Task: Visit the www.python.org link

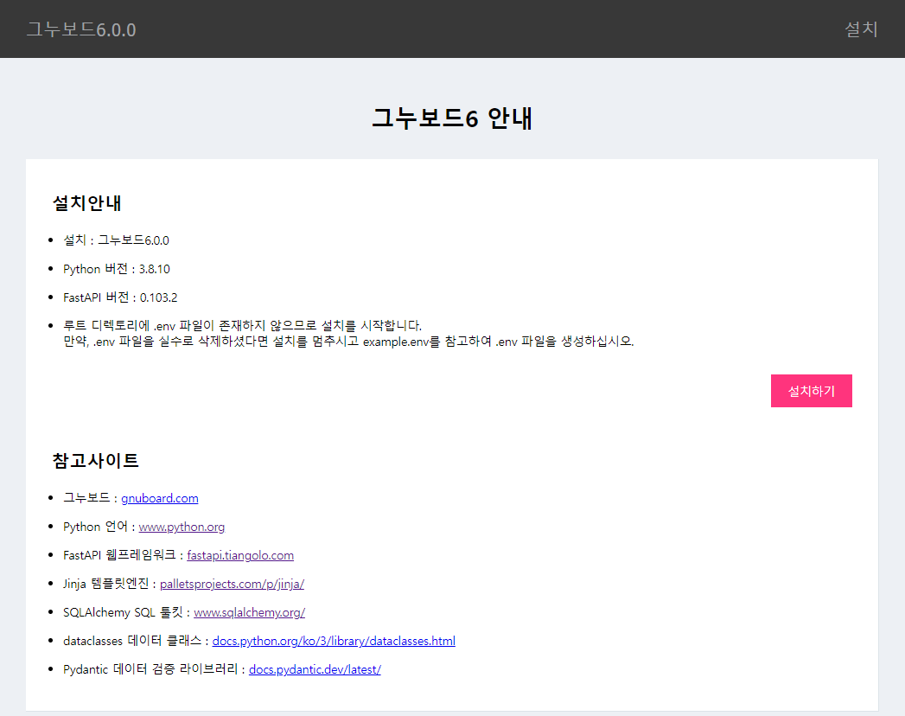Action: point(182,527)
